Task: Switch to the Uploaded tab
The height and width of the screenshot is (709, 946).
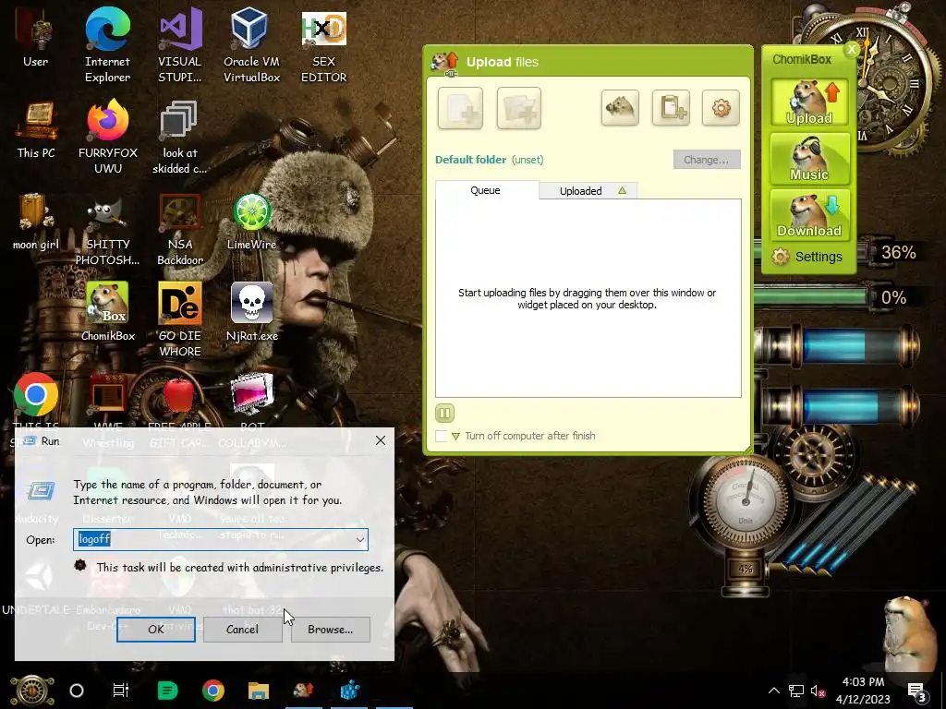Action: point(588,191)
